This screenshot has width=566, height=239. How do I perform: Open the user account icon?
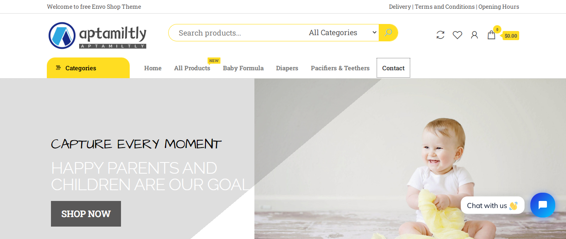[474, 35]
